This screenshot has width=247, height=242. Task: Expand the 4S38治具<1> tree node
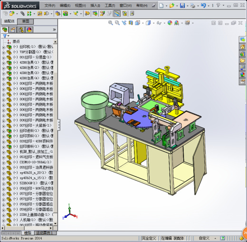pyautogui.click(x=3, y=63)
